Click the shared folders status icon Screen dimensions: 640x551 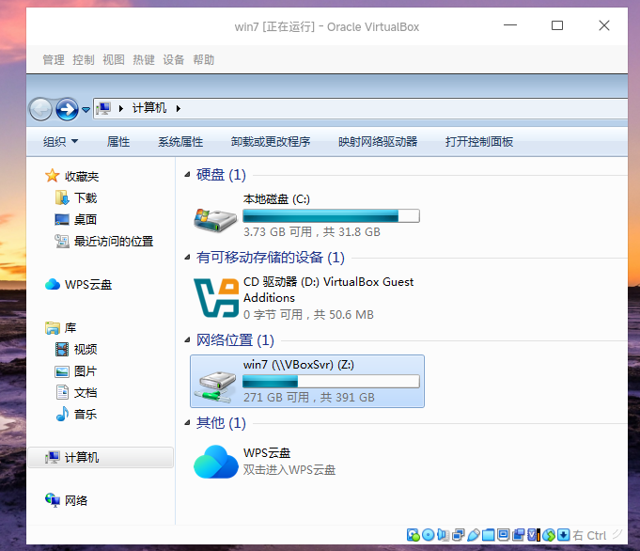click(x=488, y=535)
